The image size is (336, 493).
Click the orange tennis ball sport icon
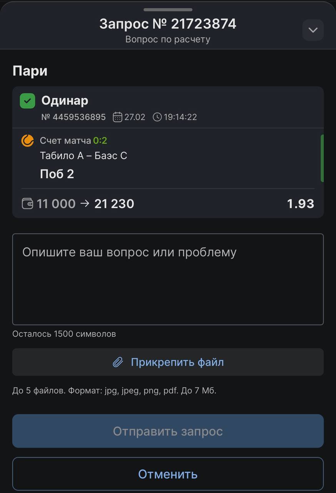28,141
